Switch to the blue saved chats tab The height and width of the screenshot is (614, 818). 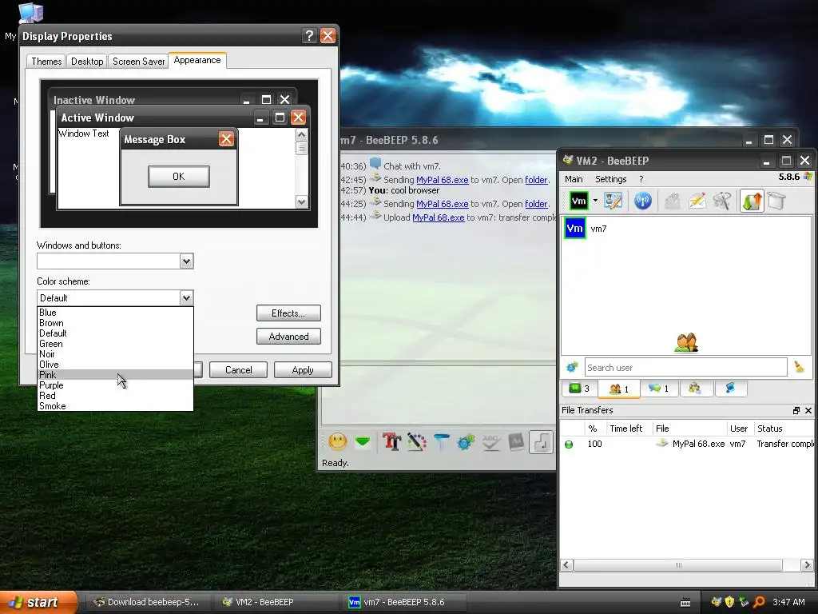(730, 389)
